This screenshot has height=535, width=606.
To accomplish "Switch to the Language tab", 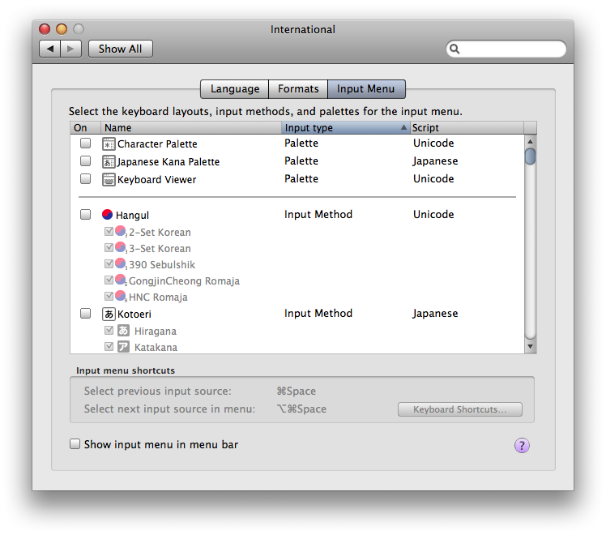I will pos(235,89).
